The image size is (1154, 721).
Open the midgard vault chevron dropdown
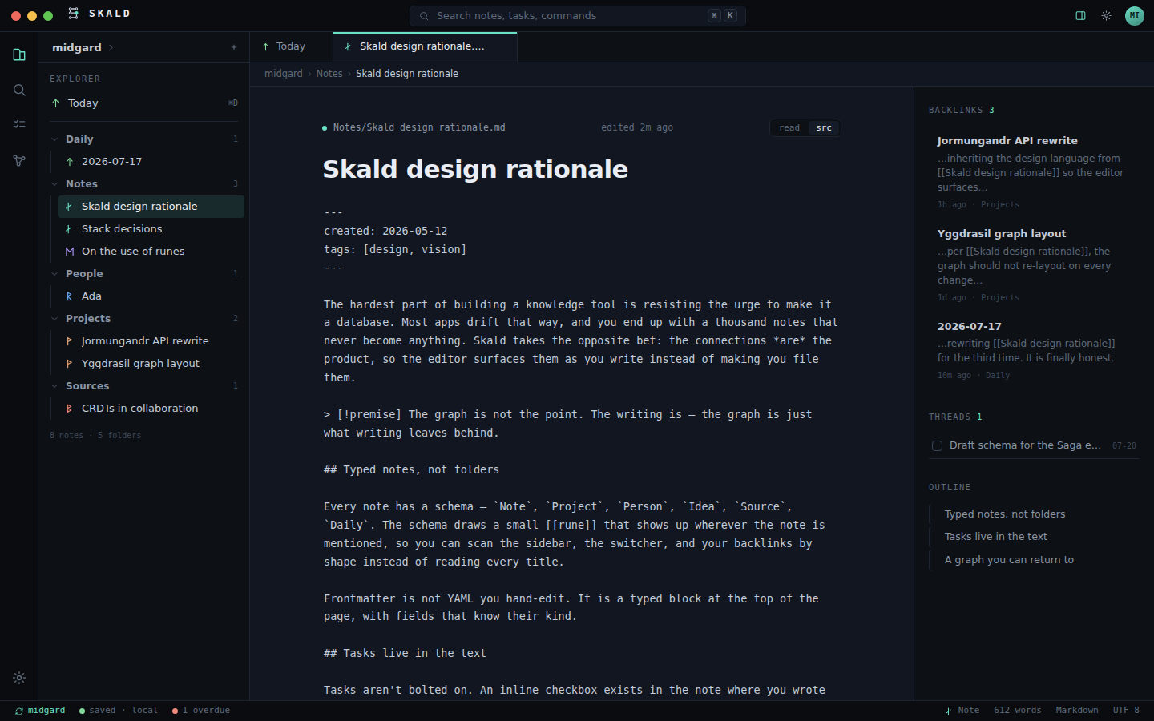[111, 47]
